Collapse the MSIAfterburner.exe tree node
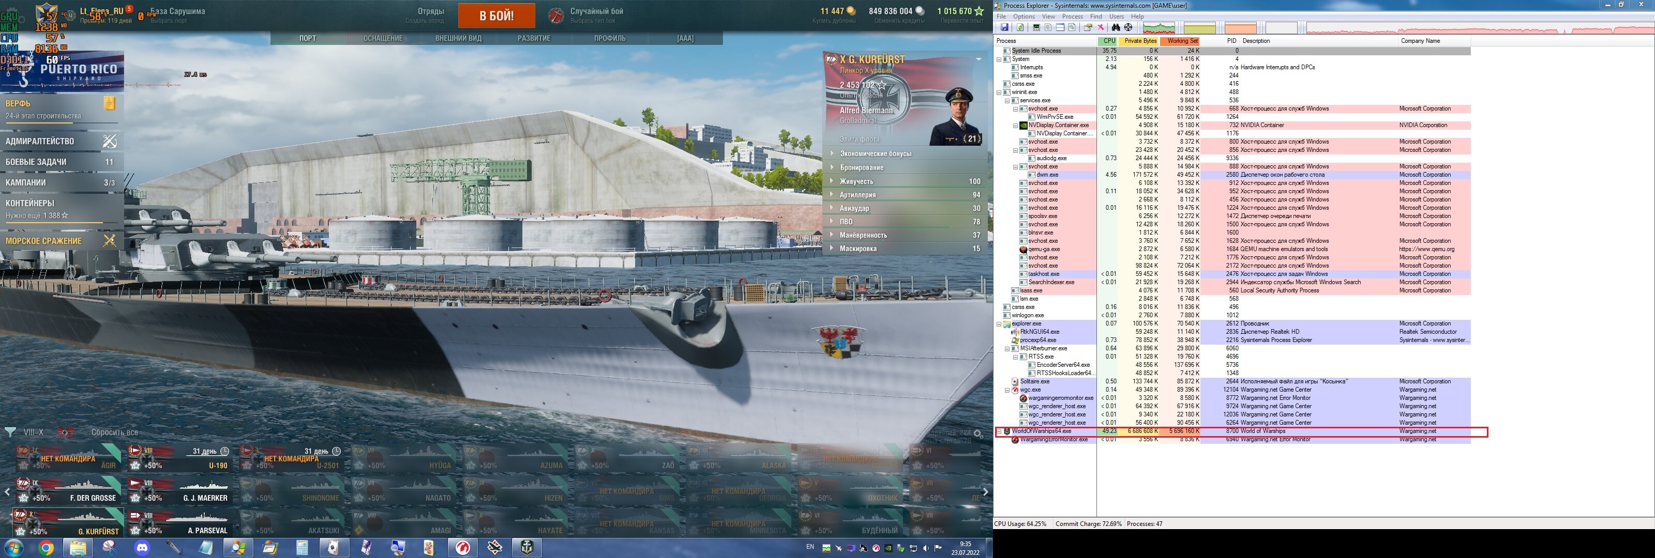This screenshot has height=558, width=1655. pos(1007,349)
